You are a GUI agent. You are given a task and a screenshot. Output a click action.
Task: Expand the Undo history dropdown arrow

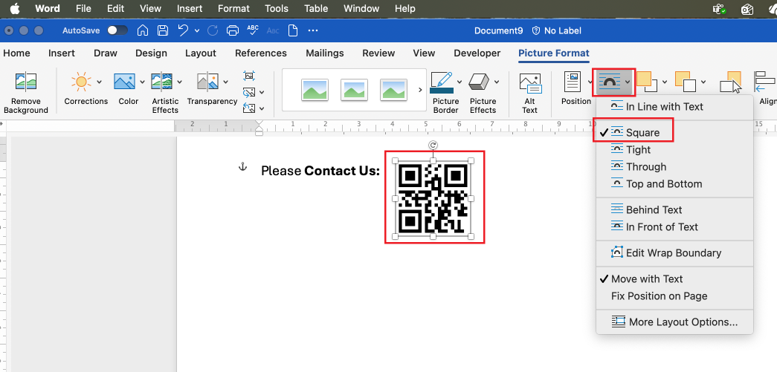point(197,30)
